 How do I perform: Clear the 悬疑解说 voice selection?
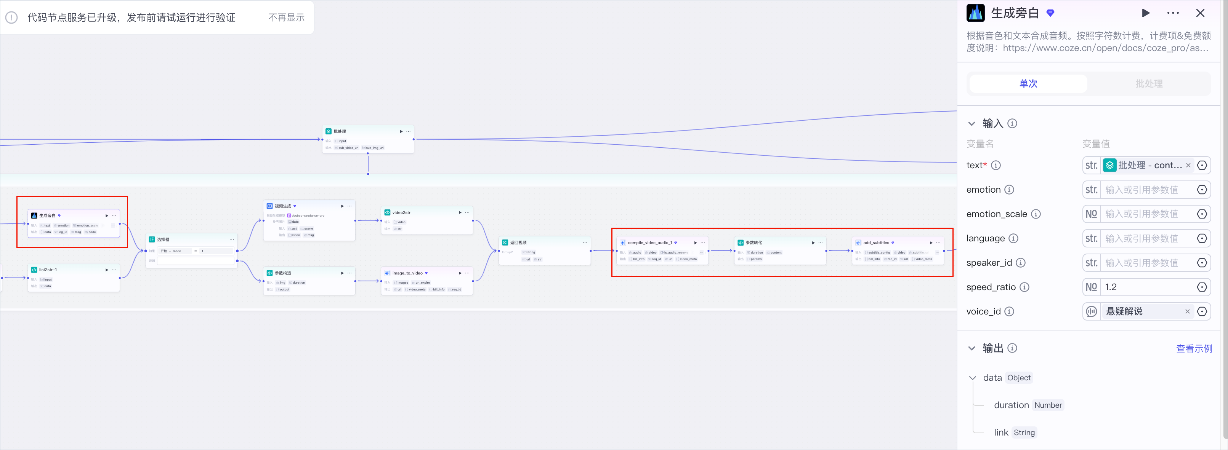coord(1188,311)
